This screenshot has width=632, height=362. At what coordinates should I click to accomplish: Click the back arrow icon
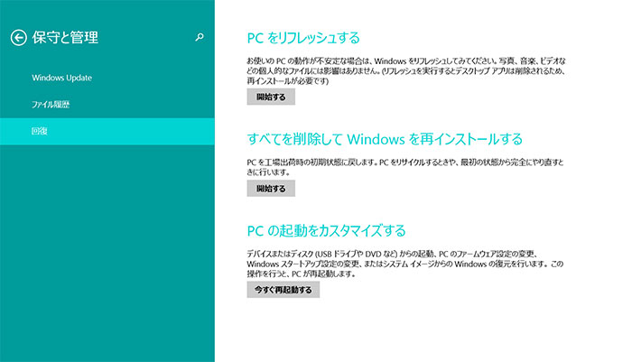tap(19, 38)
